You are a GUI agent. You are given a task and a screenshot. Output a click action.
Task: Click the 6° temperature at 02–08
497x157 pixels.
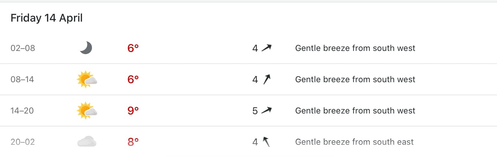pyautogui.click(x=133, y=48)
